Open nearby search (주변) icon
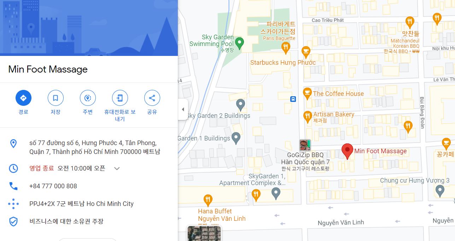This screenshot has height=241, width=455. pyautogui.click(x=88, y=98)
